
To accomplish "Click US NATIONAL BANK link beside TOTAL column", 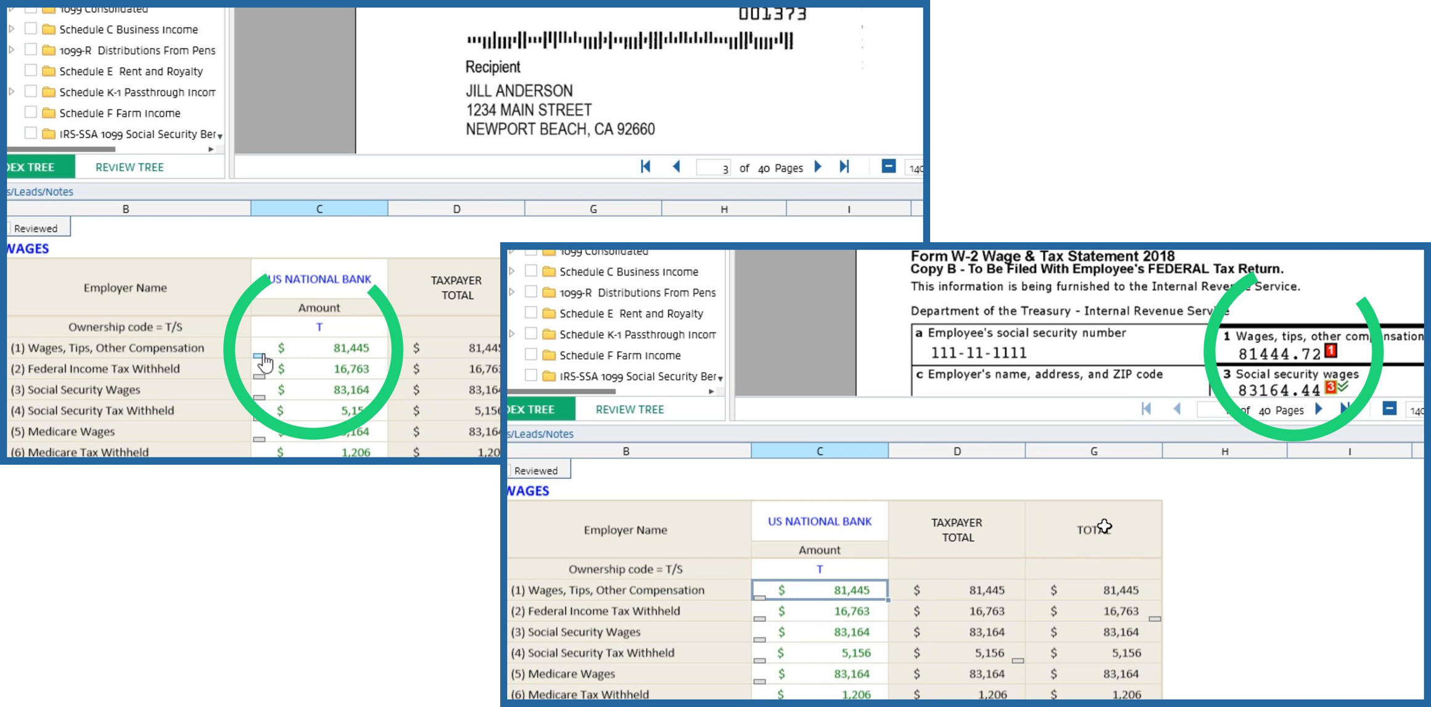I will pos(819,521).
